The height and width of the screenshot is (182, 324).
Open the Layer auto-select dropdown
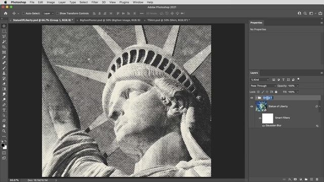coord(48,14)
